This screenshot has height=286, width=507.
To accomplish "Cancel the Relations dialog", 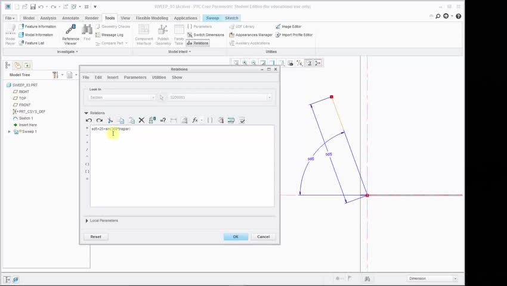I will 263,237.
